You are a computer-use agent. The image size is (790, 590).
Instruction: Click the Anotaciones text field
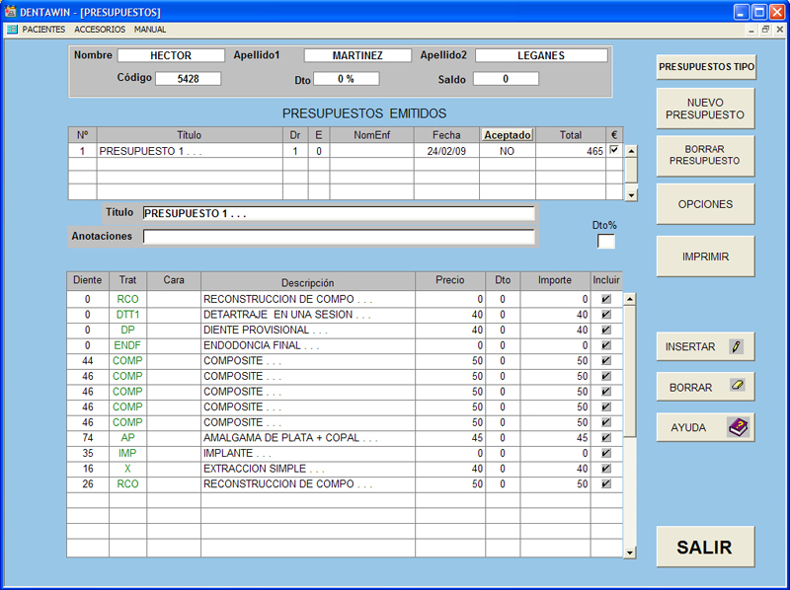click(x=339, y=237)
